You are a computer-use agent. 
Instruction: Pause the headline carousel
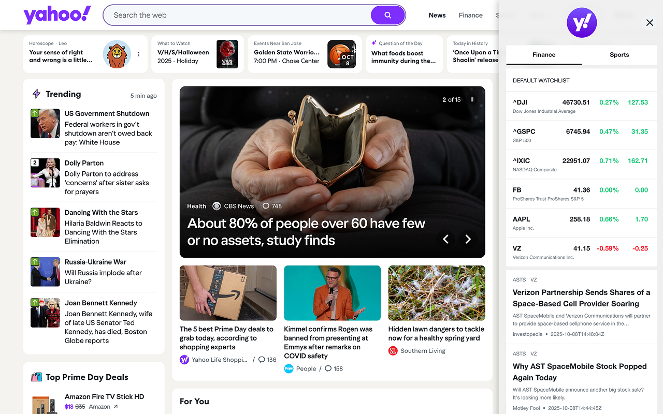pos(472,99)
